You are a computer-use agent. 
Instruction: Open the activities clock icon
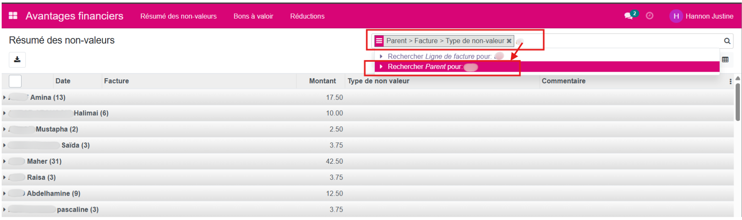(x=650, y=16)
